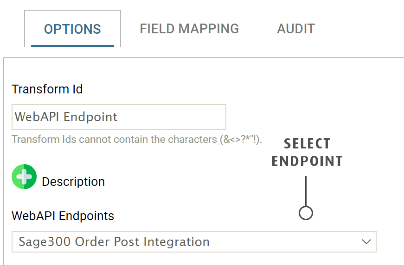The height and width of the screenshot is (265, 404).
Task: Click the blue underline beneath Options tab
Action: coord(72,45)
